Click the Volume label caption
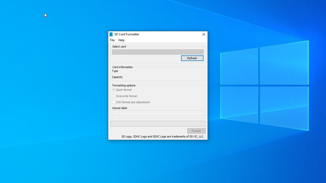The image size is (326, 183). (x=119, y=108)
